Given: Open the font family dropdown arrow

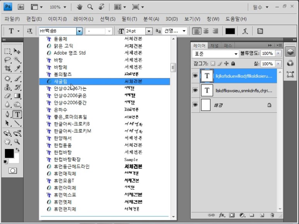Looking at the screenshot, I should [x=79, y=31].
